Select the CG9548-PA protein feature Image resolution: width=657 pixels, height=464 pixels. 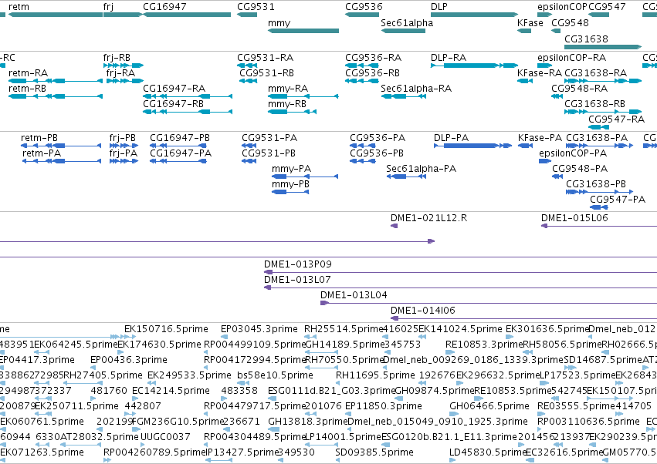(x=557, y=177)
